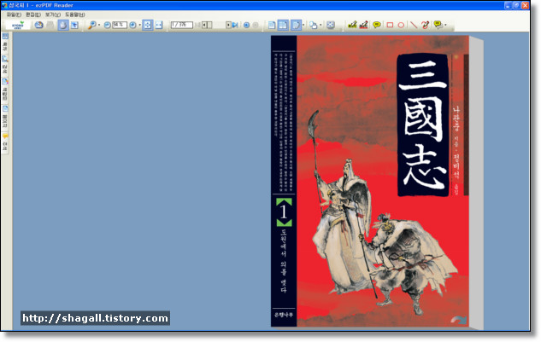The image size is (541, 342).
Task: Open the 편집(E) menu
Action: click(x=33, y=14)
